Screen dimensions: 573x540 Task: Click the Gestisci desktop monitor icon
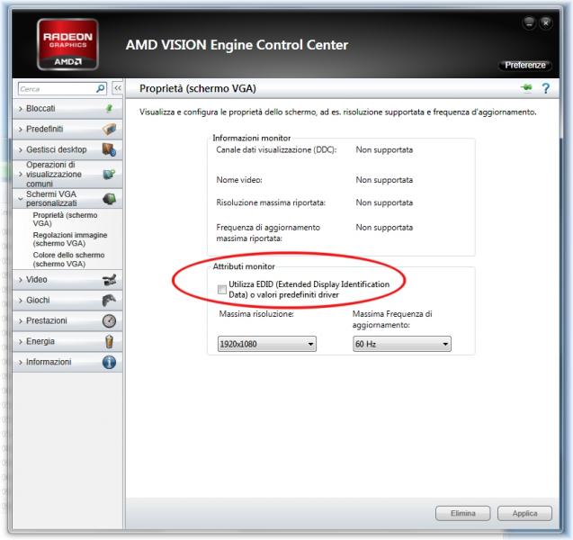click(x=109, y=149)
